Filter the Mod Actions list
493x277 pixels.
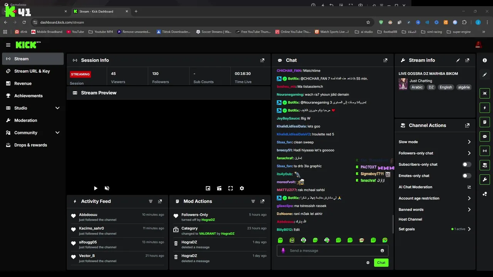click(x=253, y=201)
